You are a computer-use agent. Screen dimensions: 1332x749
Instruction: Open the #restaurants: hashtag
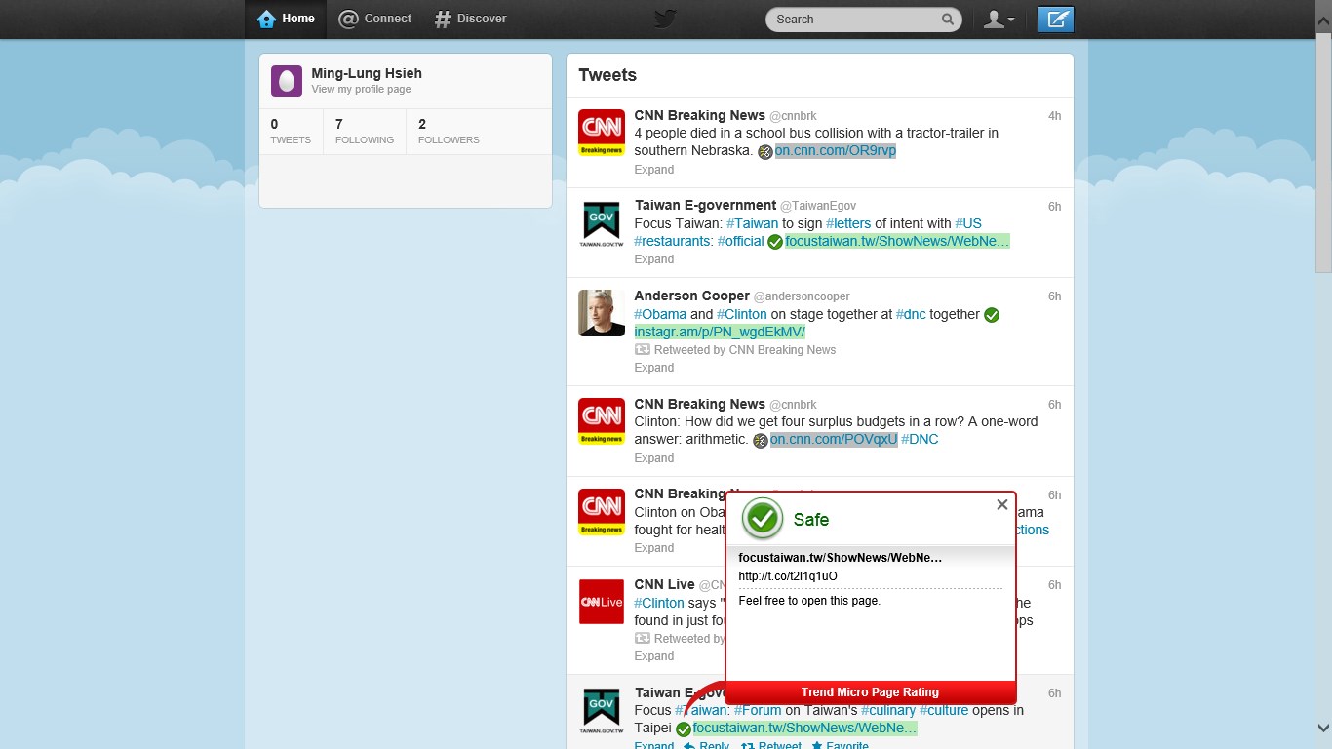coord(674,241)
